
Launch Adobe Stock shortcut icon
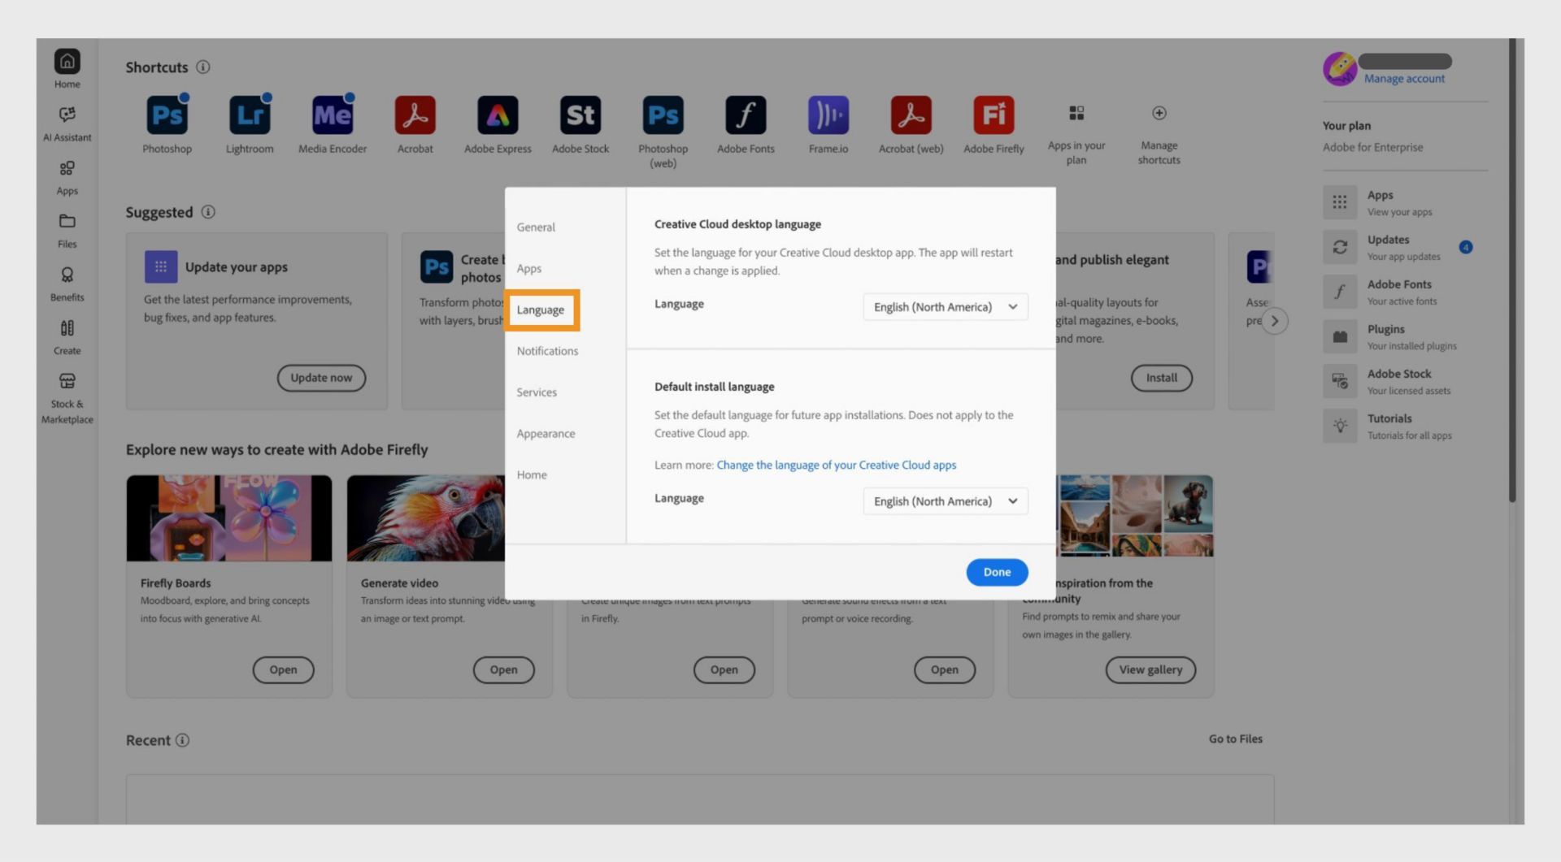tap(580, 115)
